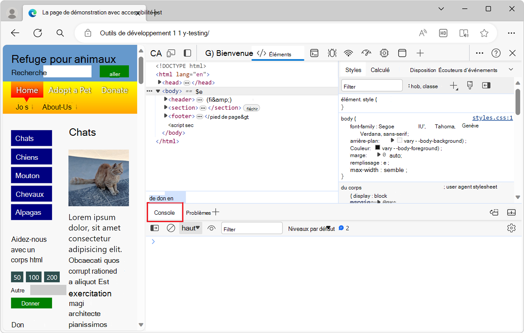Open the haut context dropdown
Image resolution: width=524 pixels, height=333 pixels.
coord(191,228)
